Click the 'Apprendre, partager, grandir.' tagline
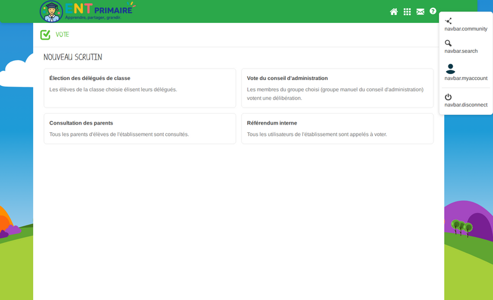Image resolution: width=493 pixels, height=300 pixels. (x=93, y=17)
